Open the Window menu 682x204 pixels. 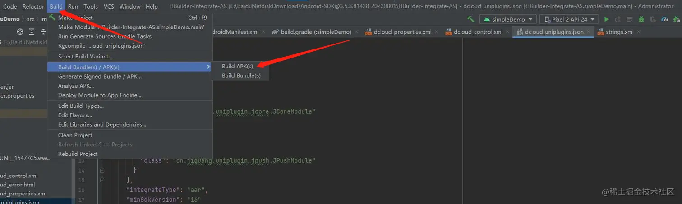(130, 7)
